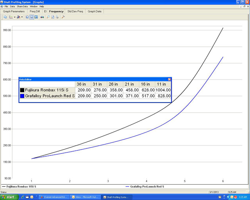Viewport: 250px width, 200px height.
Task: Click the red system tray icon
Action: coord(235,197)
